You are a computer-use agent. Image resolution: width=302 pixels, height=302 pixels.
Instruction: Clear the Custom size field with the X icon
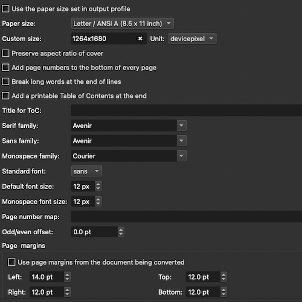point(140,39)
